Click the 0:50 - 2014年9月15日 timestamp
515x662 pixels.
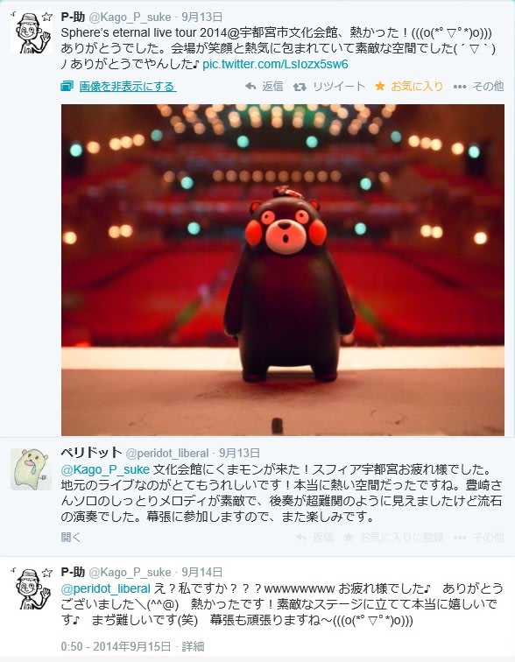click(x=116, y=646)
